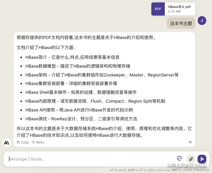Copy the assistant response
This screenshot has height=173, width=212.
point(23,142)
